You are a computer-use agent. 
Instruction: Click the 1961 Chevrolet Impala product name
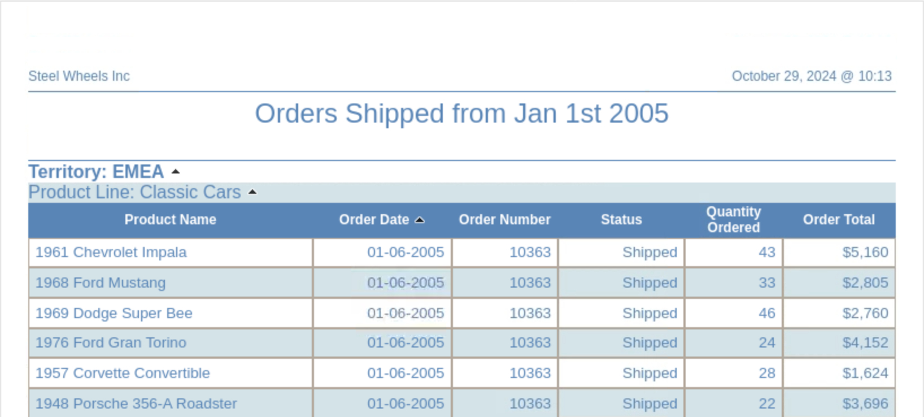pos(111,253)
